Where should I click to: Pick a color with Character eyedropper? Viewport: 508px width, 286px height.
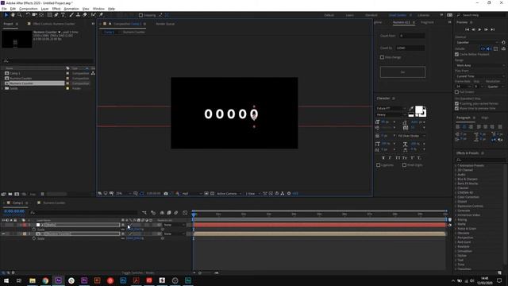click(411, 109)
